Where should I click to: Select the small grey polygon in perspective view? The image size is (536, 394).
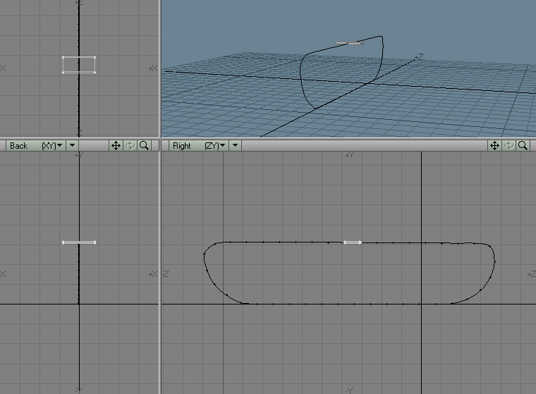click(x=350, y=44)
